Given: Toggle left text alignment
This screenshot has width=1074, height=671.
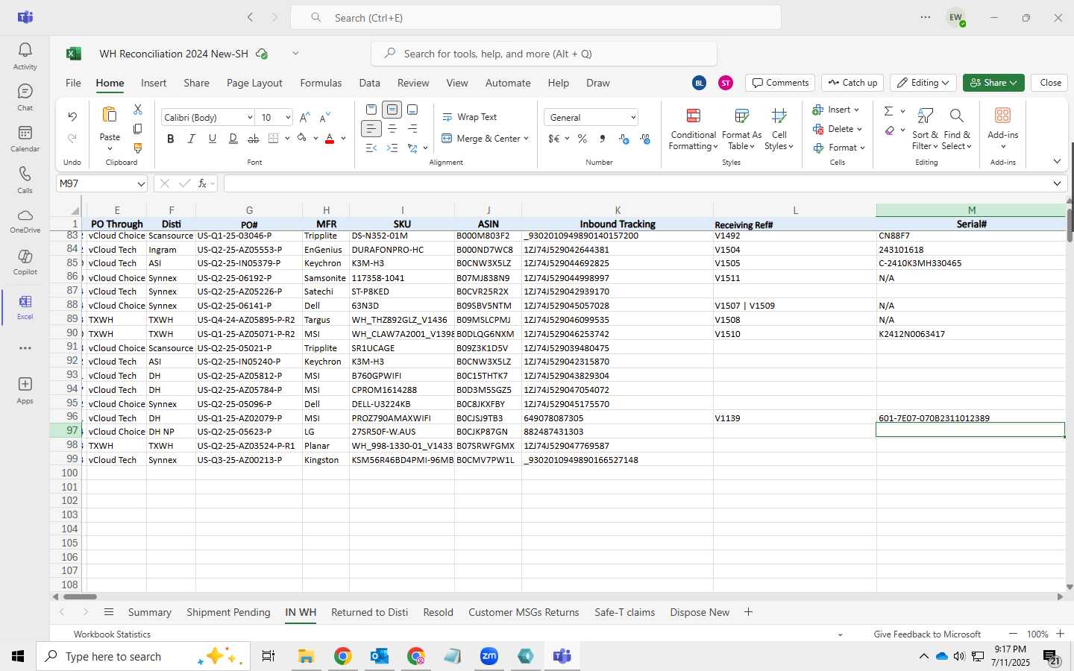Looking at the screenshot, I should point(371,129).
